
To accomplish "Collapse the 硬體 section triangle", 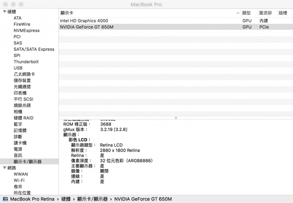I will [x=4, y=11].
